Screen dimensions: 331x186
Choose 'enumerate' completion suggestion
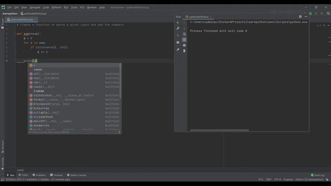pyautogui.click(x=74, y=126)
